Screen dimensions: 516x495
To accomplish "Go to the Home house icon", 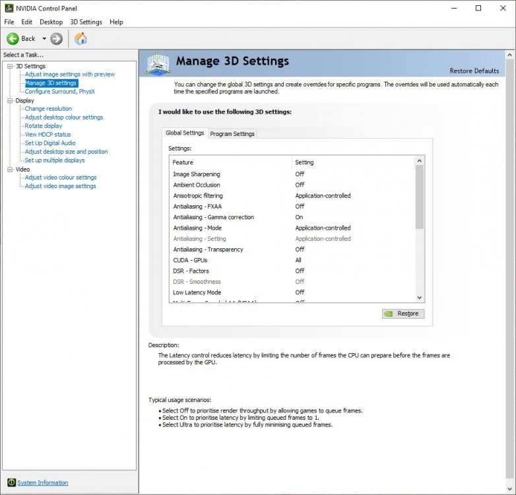I will 81,39.
